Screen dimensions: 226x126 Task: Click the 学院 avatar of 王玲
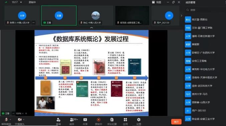pos(188,28)
